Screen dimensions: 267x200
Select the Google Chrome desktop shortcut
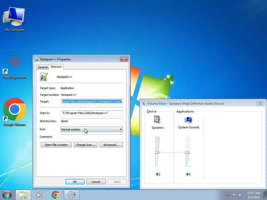click(15, 112)
